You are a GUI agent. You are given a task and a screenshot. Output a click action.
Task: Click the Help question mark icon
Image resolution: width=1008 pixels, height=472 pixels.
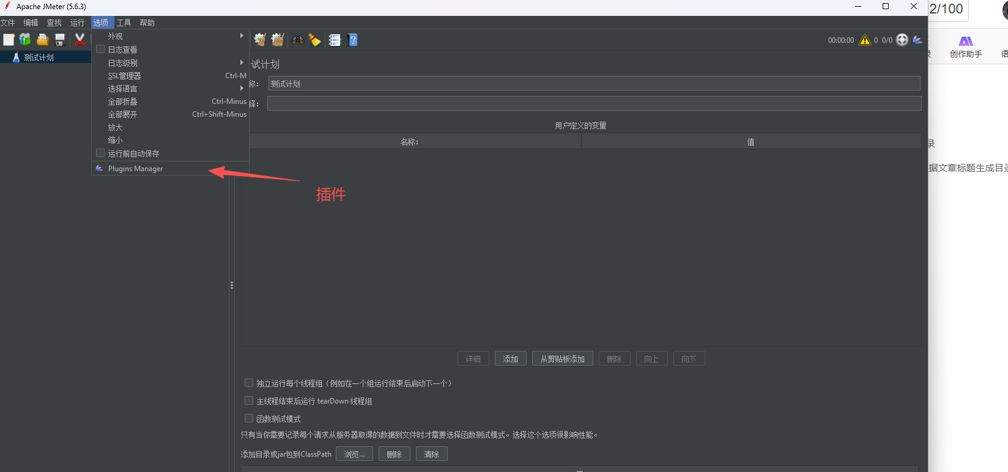pos(352,40)
